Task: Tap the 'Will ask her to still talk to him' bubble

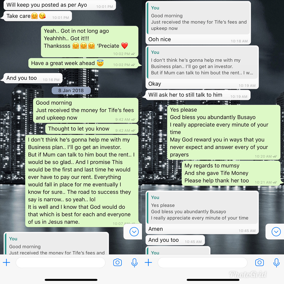Action: 198,95
